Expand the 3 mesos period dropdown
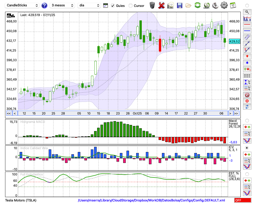 tap(62, 5)
